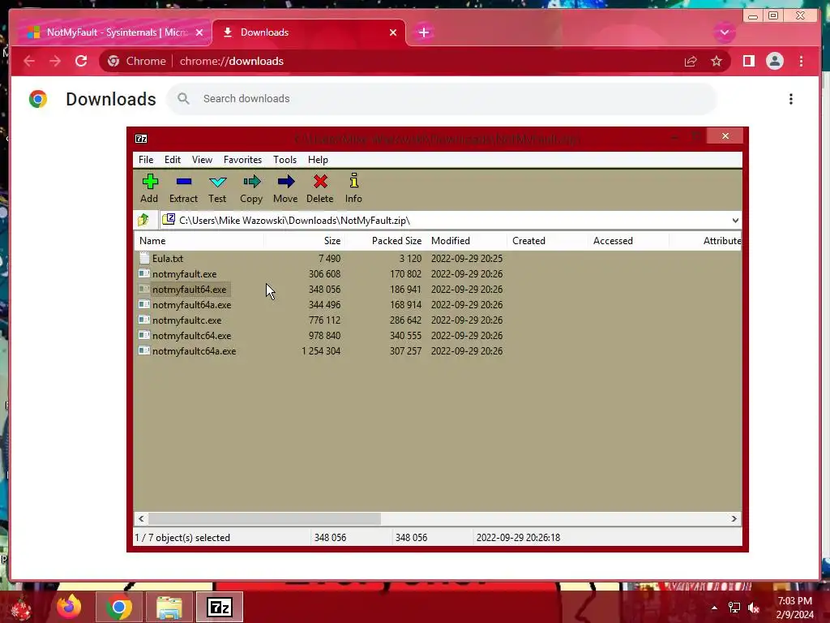Expand the 7-Zip address path dropdown

point(735,220)
